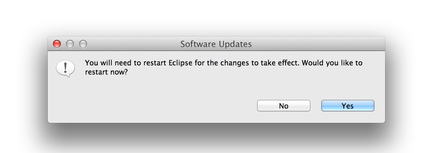This screenshot has width=425, height=153.
Task: Click the middle title bar circle button
Action: pos(70,44)
